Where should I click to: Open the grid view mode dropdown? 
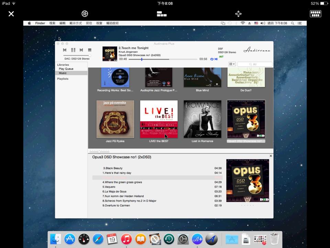coord(232,64)
